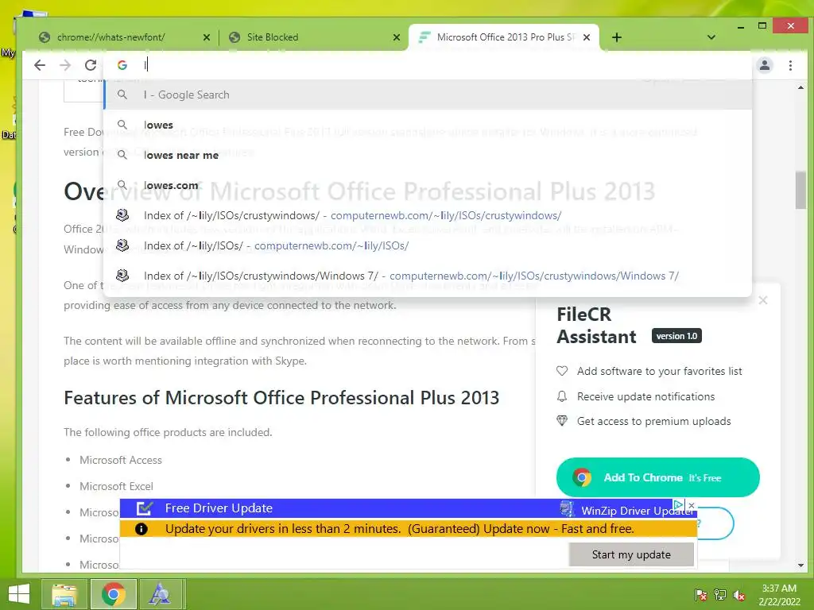The image size is (814, 610).
Task: Click the diamond premium uploads icon
Action: [x=562, y=421]
